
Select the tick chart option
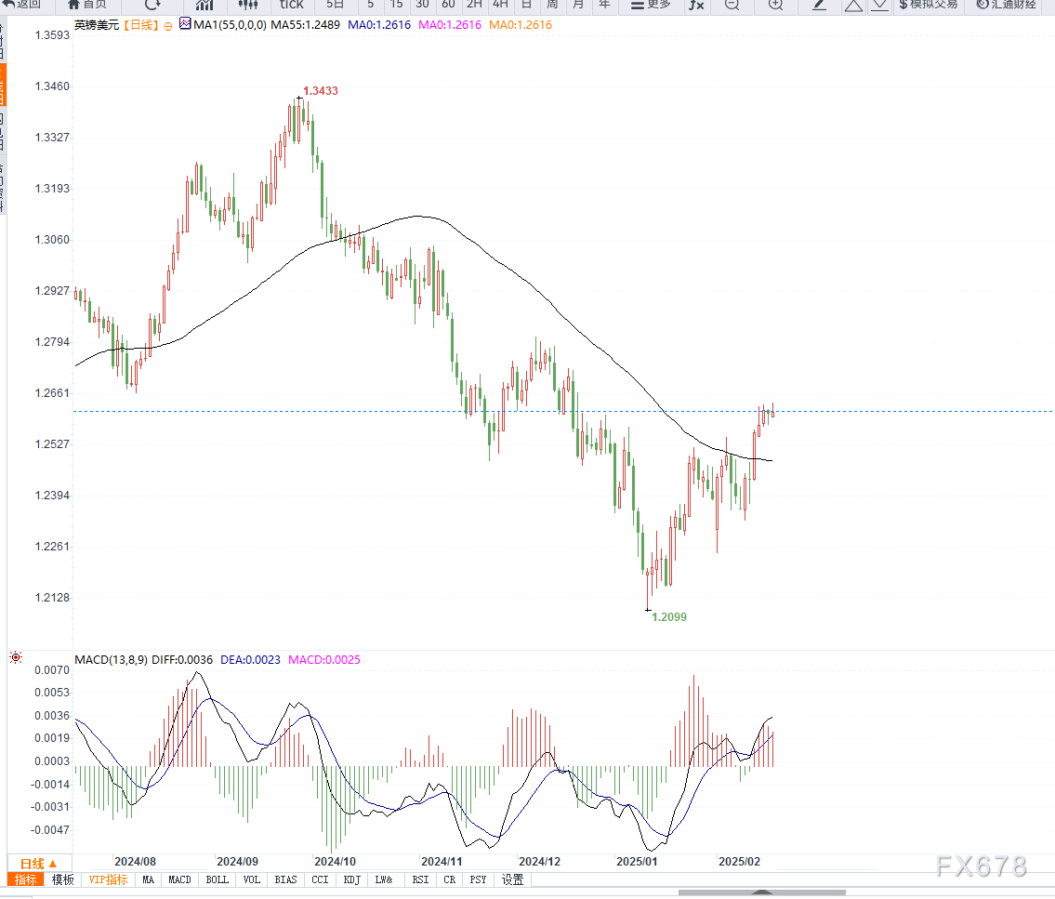pos(292,5)
